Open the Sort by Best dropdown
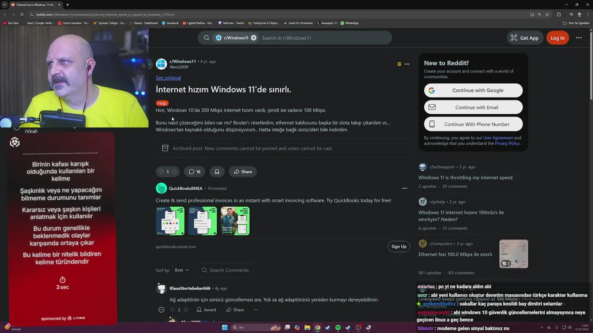 click(x=181, y=270)
